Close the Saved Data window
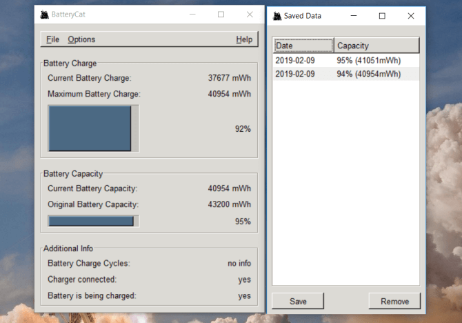 (x=411, y=16)
